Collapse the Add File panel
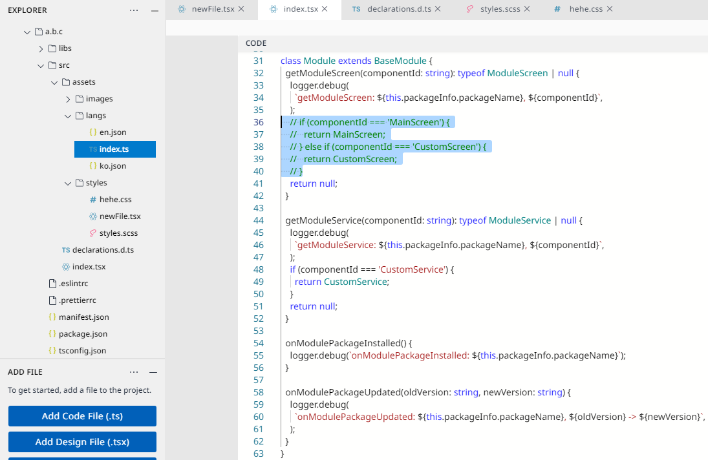The height and width of the screenshot is (460, 708). point(153,372)
